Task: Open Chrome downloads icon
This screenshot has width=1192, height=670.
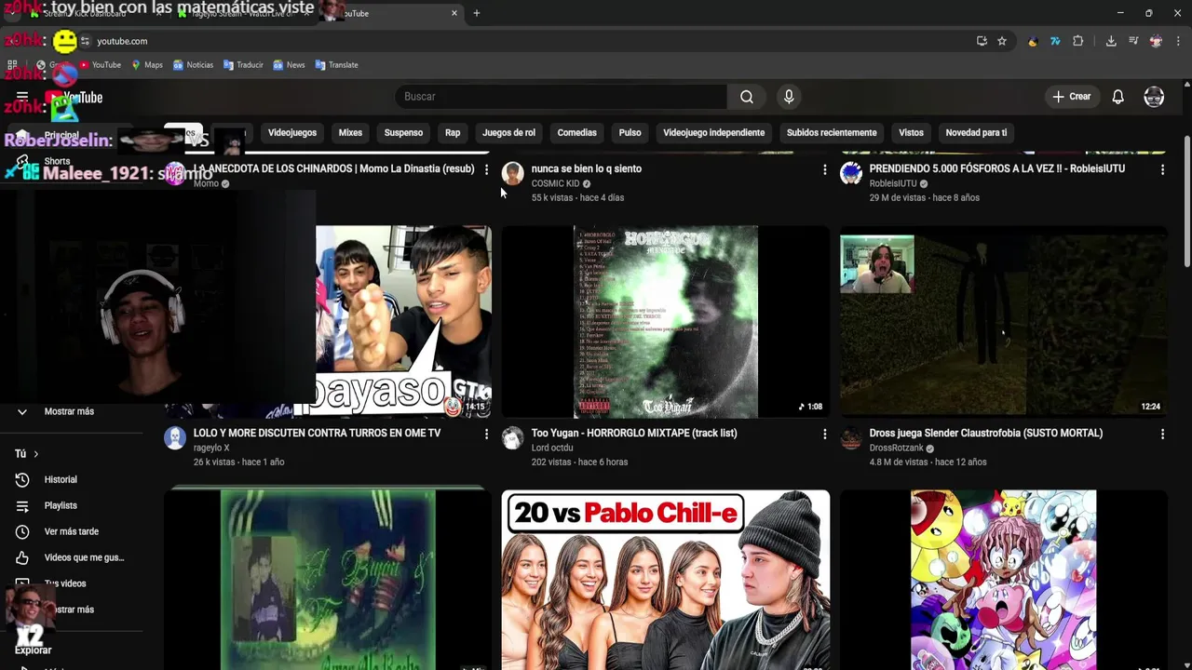Action: (1111, 41)
